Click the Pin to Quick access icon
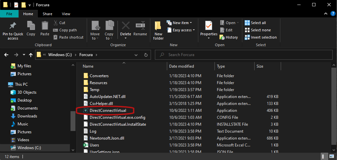The image size is (337, 160). coord(13,26)
